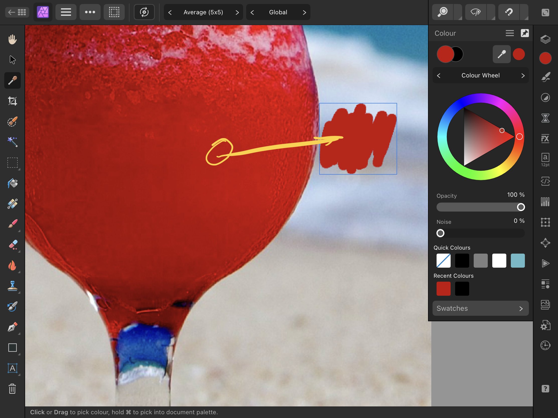Select the Hand (pan) tool
The height and width of the screenshot is (418, 558).
point(12,39)
